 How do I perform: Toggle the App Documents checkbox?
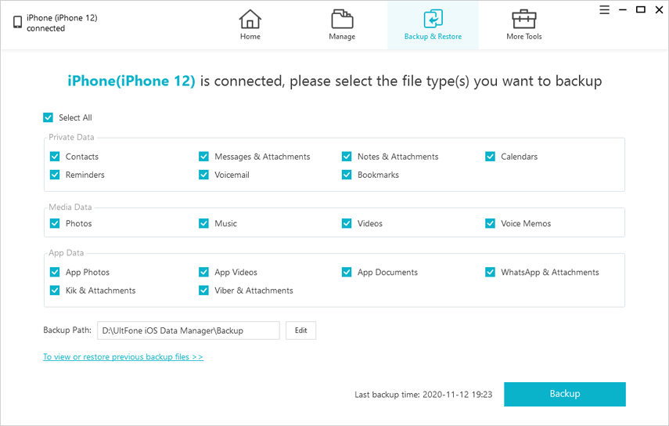(x=347, y=273)
